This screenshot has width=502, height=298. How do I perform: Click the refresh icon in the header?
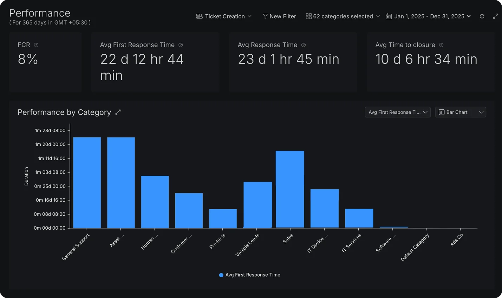(x=482, y=16)
